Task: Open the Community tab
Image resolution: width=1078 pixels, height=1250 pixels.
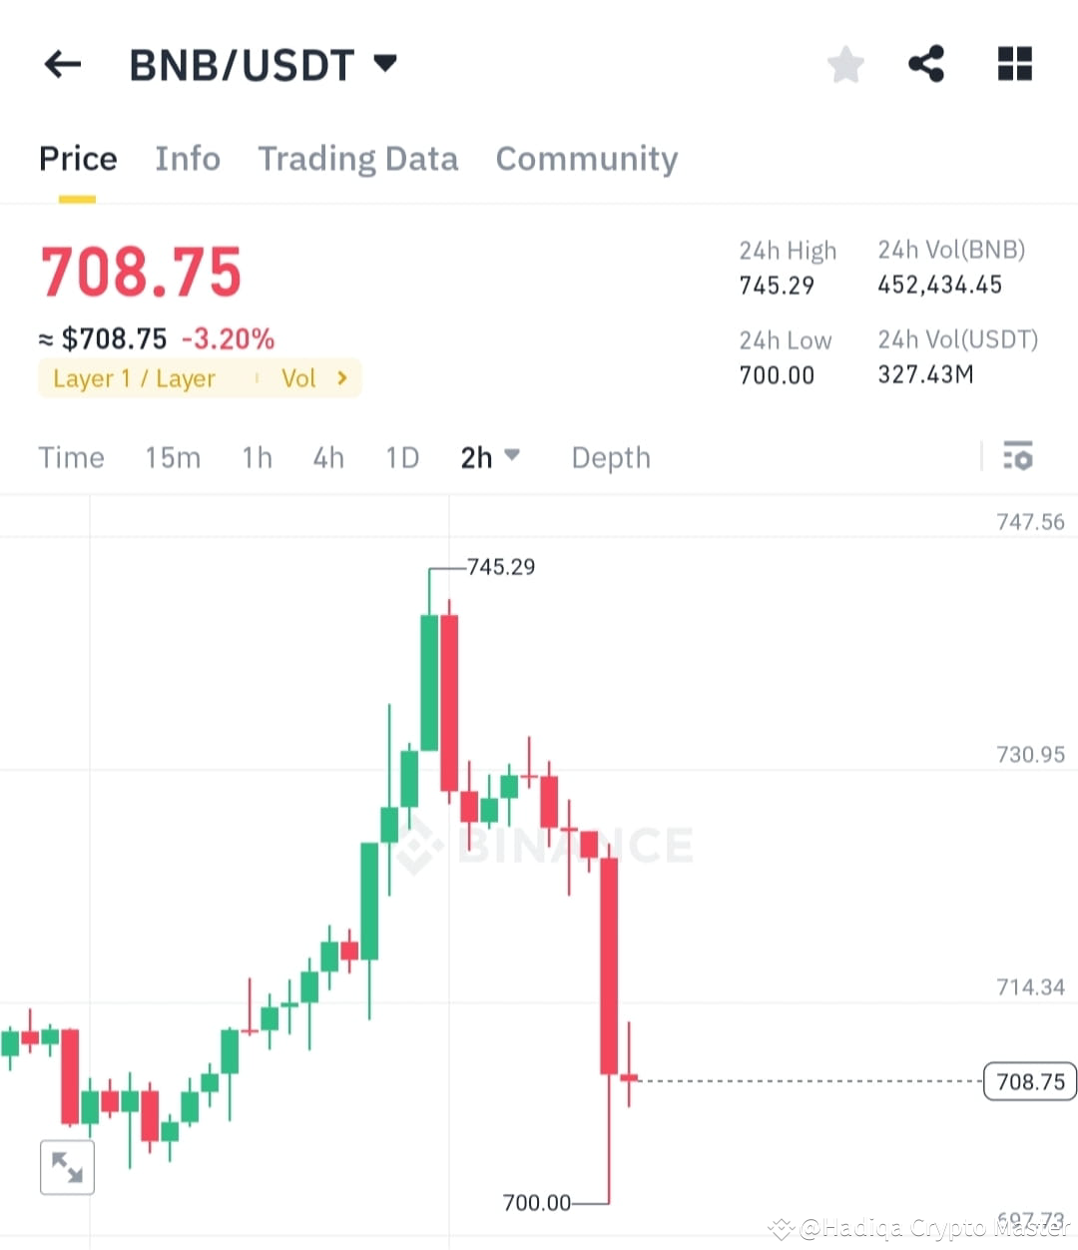Action: pyautogui.click(x=586, y=159)
